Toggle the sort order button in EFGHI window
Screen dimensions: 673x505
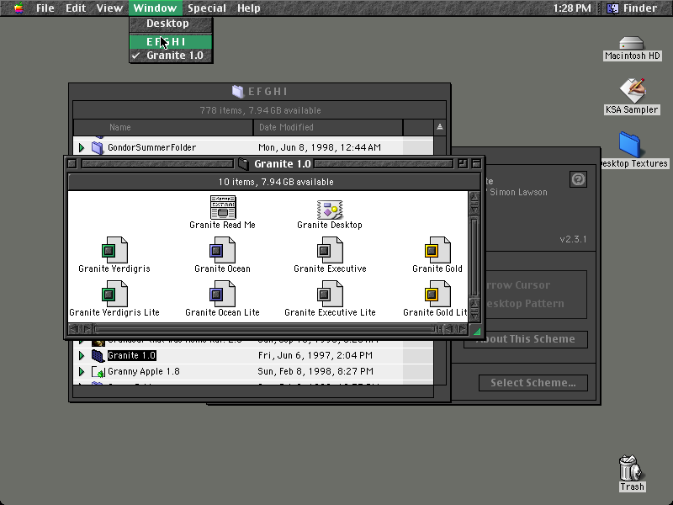(x=439, y=127)
